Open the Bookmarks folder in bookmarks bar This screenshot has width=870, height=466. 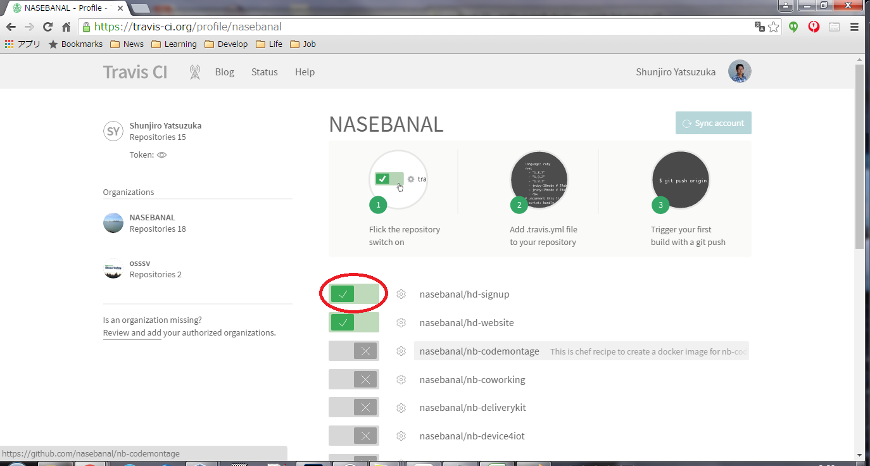point(75,44)
